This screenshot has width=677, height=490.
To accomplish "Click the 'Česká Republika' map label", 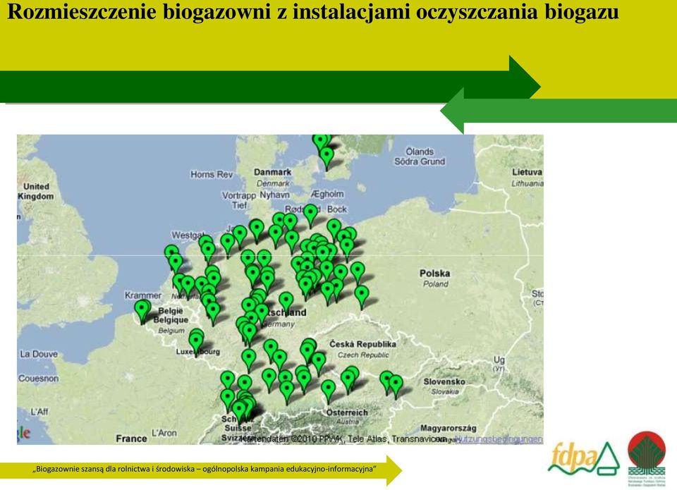I will click(362, 344).
